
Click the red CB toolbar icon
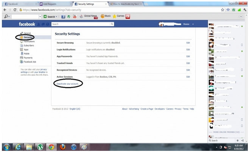[128, 16]
